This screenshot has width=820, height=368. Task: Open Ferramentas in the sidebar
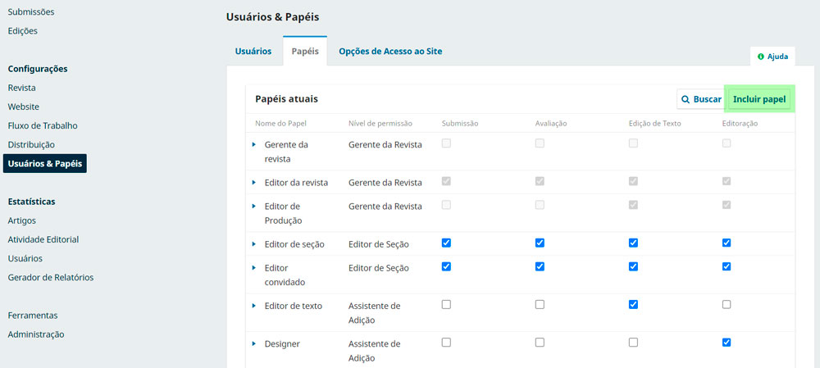coord(33,316)
